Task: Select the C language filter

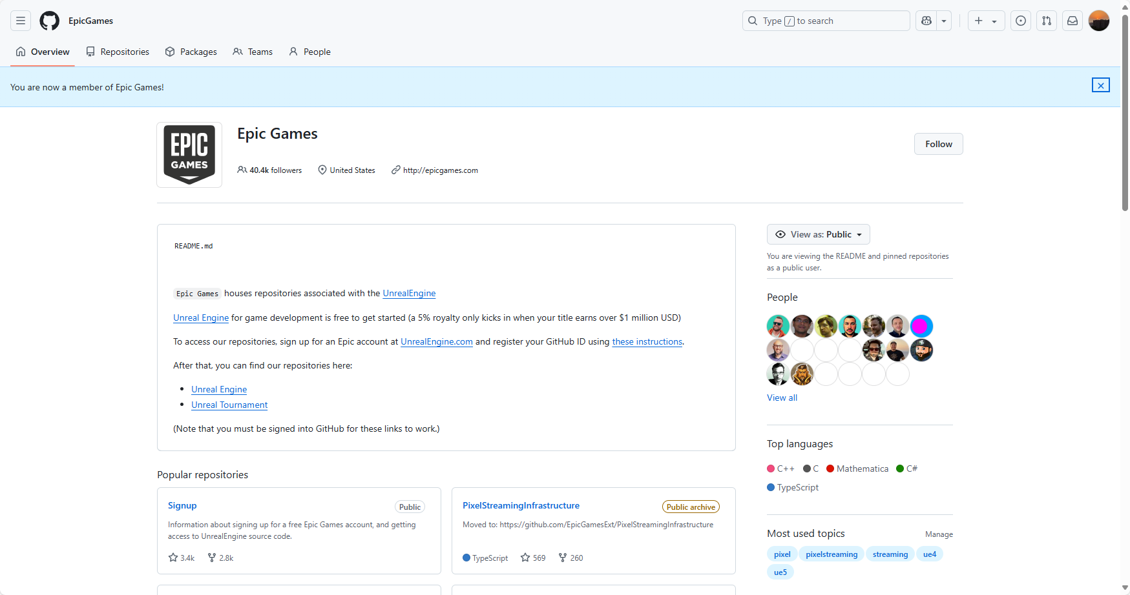Action: [811, 469]
